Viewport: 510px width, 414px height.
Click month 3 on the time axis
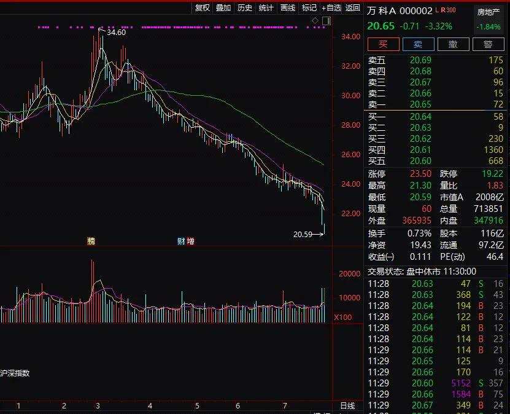(98, 406)
